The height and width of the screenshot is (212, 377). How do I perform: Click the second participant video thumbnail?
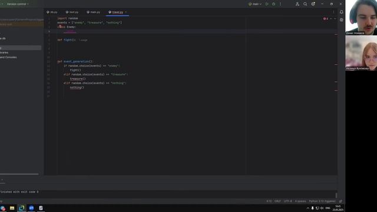point(361,53)
